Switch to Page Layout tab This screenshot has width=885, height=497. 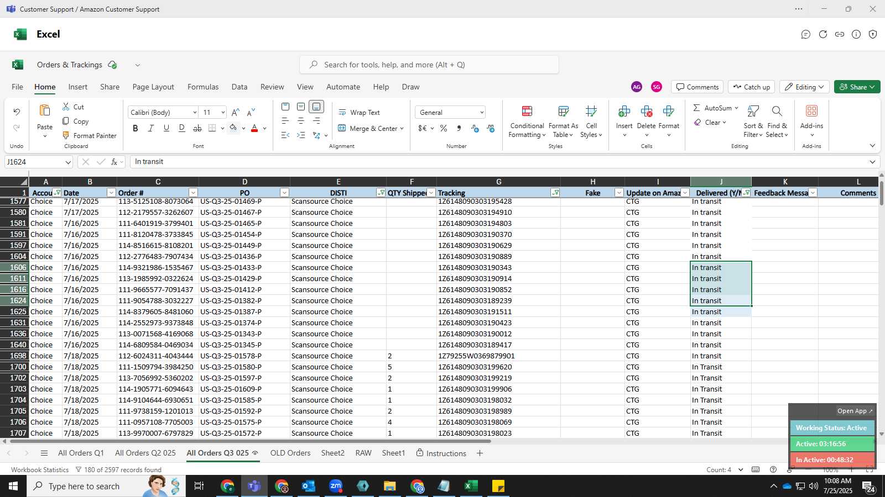[x=153, y=87]
